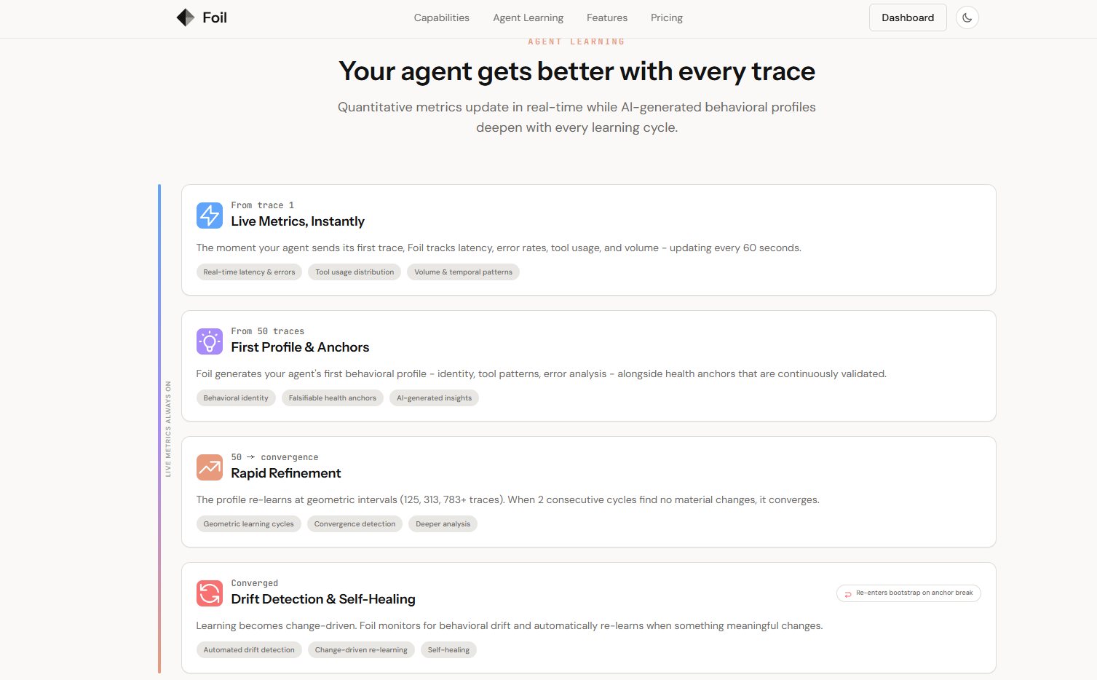Click the lightbulb First Profile icon
Image resolution: width=1097 pixels, height=680 pixels.
pyautogui.click(x=210, y=341)
